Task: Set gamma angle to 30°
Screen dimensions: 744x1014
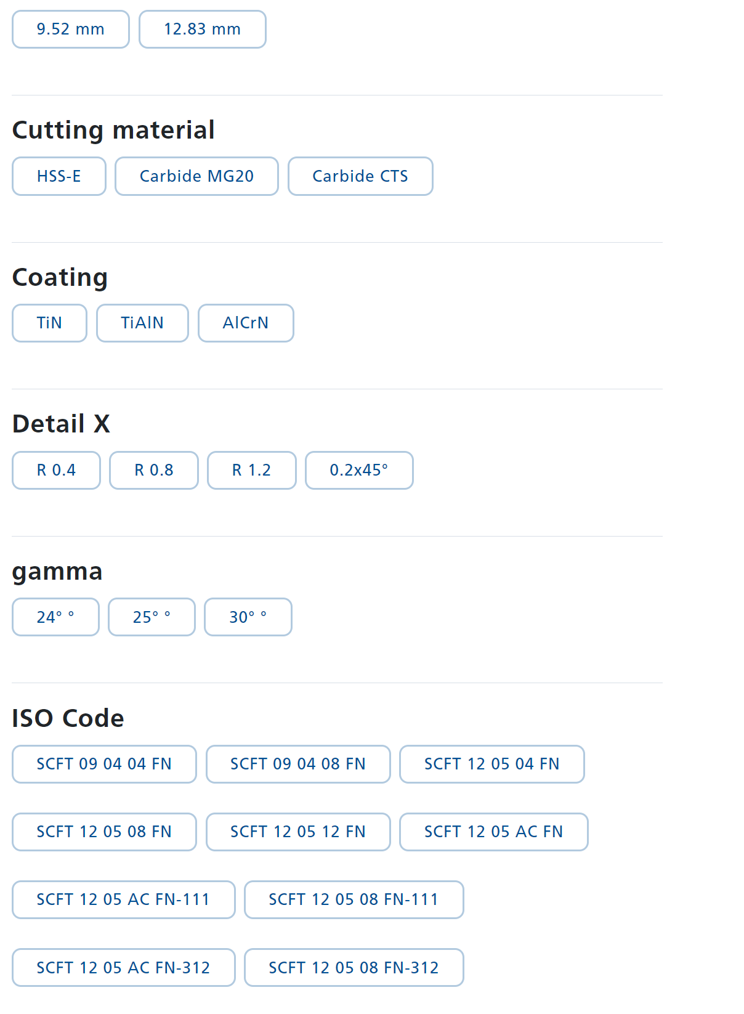Action: pos(248,617)
